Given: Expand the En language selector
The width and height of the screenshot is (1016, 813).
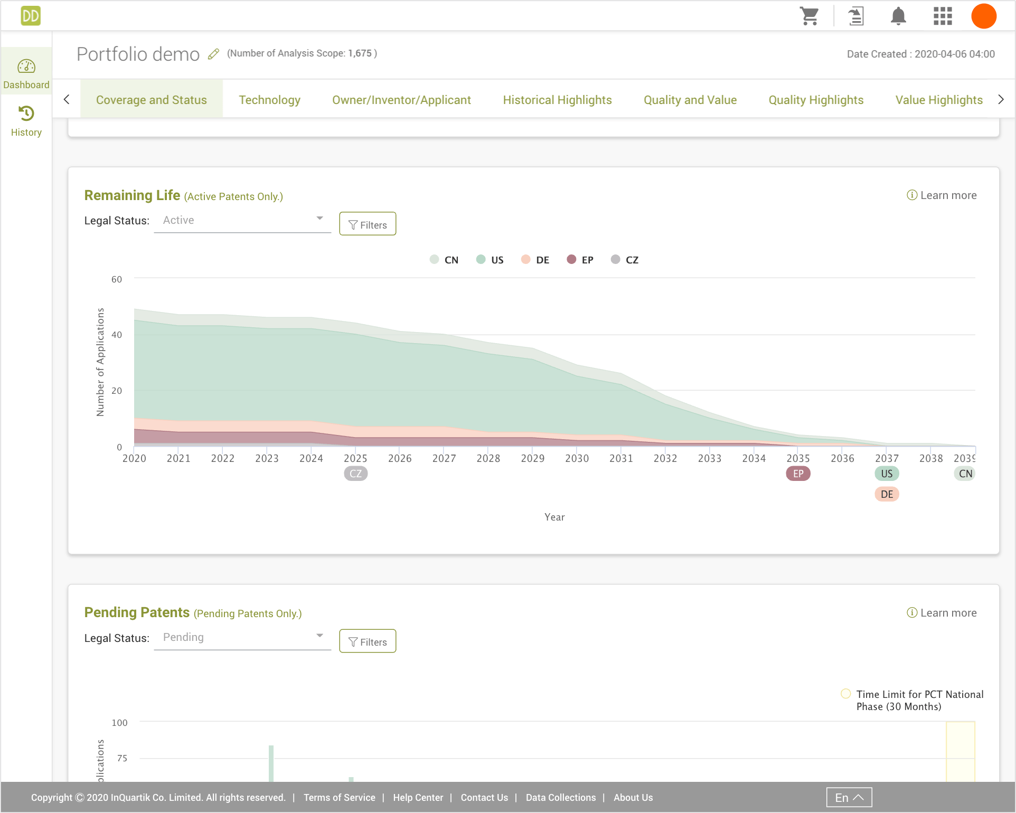Looking at the screenshot, I should click(849, 797).
